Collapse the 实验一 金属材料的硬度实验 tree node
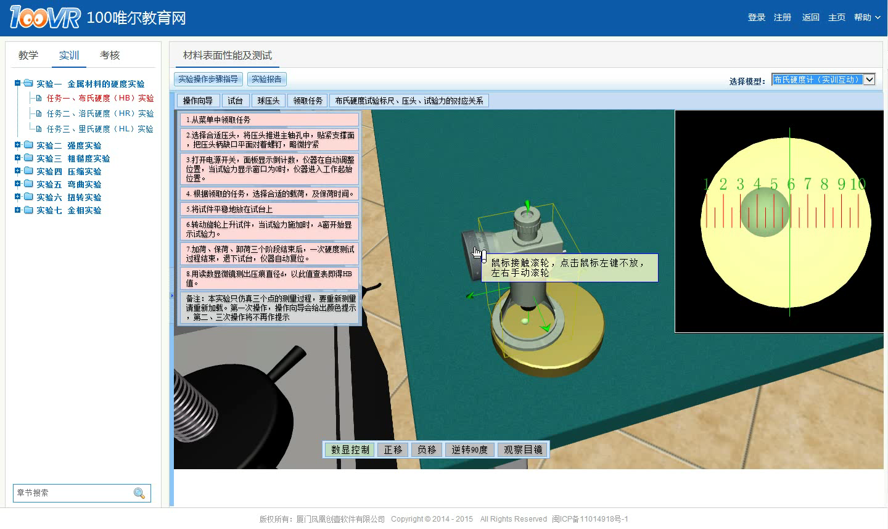The width and height of the screenshot is (888, 529). pyautogui.click(x=18, y=83)
